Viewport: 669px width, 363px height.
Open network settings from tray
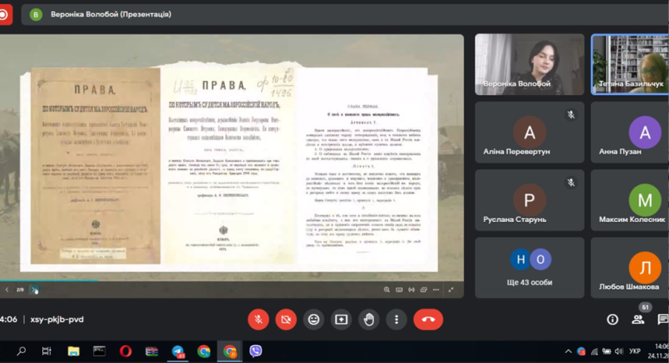(595, 352)
